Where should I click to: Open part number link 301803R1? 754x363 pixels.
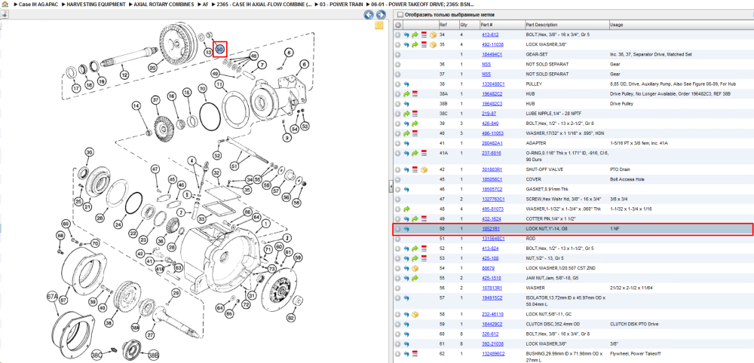click(492, 170)
